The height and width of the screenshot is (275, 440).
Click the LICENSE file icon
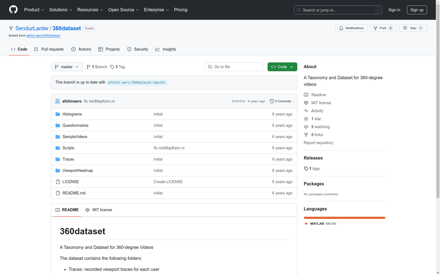(x=58, y=182)
